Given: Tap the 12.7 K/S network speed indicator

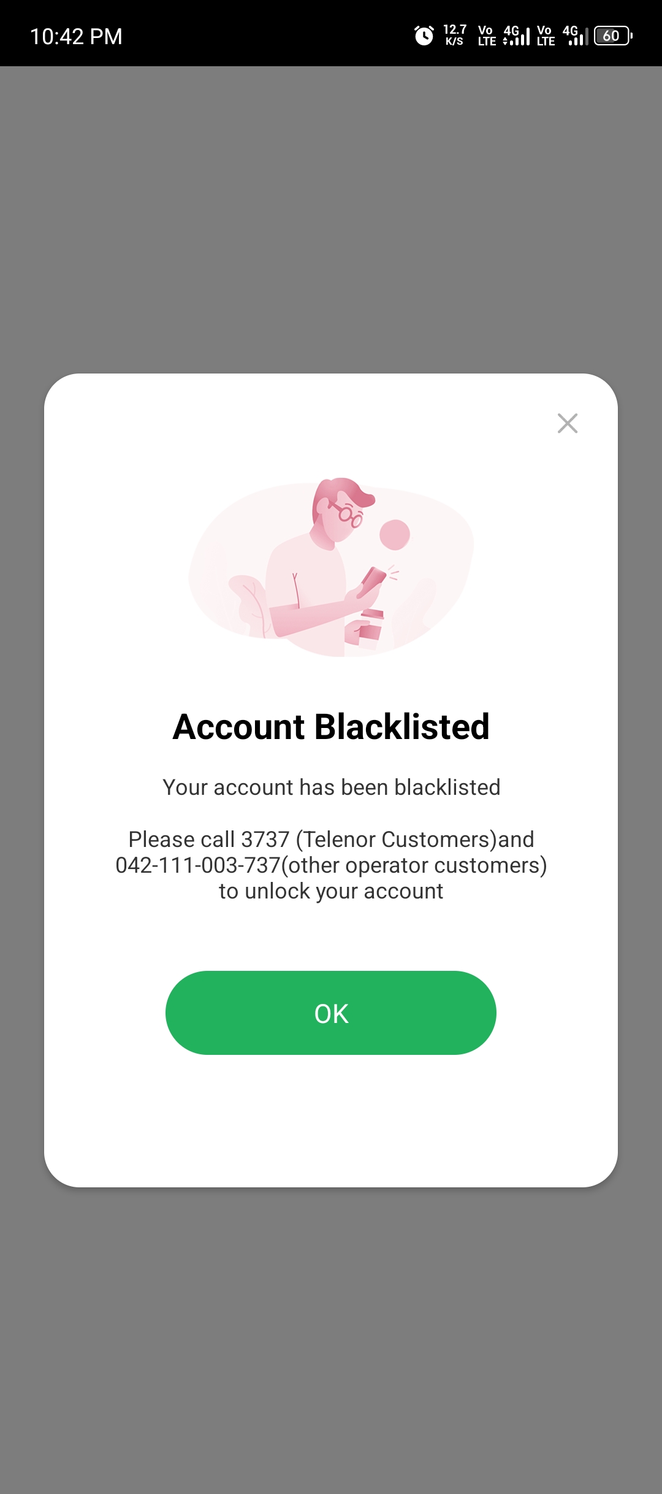Looking at the screenshot, I should coord(455,36).
